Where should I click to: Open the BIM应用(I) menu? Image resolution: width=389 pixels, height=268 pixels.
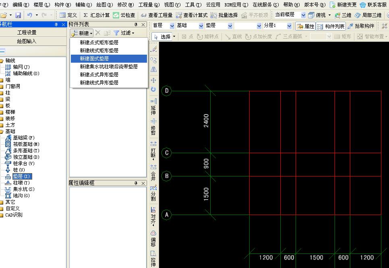coord(236,4)
